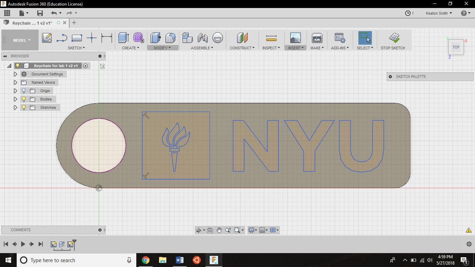Choose the Rectangle sketch tool

tap(77, 38)
